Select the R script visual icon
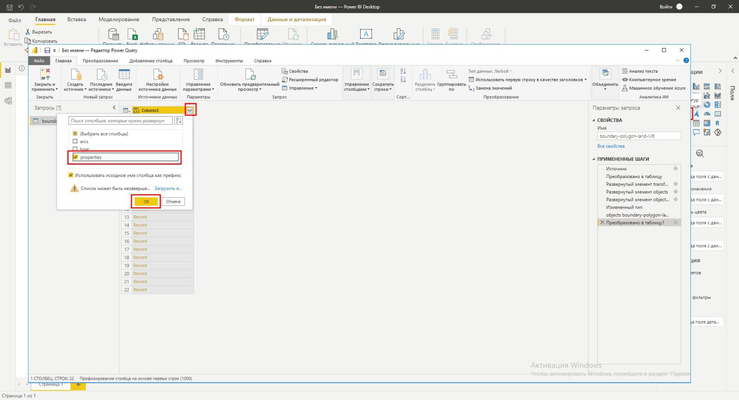Image resolution: width=739 pixels, height=400 pixels. 717,123
